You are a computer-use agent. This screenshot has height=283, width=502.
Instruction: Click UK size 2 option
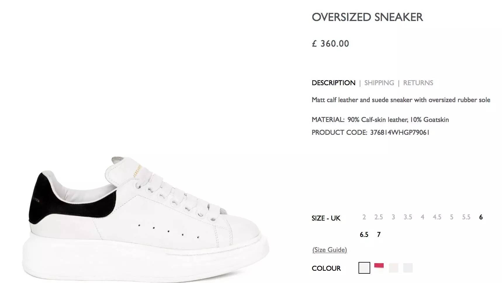[364, 217]
